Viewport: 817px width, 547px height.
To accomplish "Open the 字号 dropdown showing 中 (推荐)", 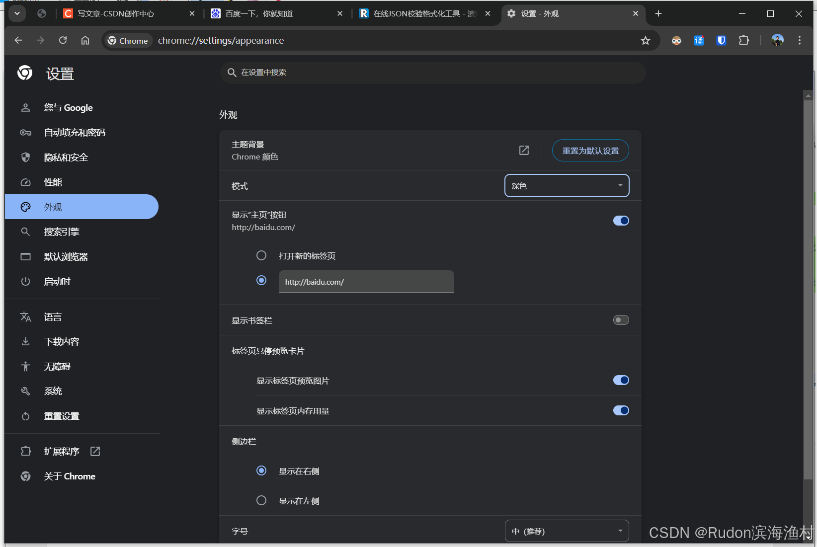I will (567, 531).
